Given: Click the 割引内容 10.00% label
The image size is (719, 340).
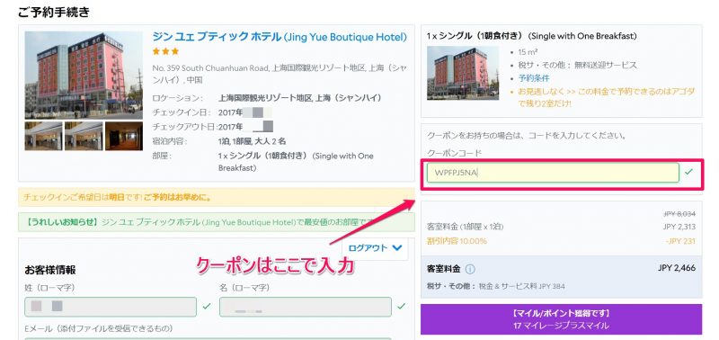Looking at the screenshot, I should (457, 241).
